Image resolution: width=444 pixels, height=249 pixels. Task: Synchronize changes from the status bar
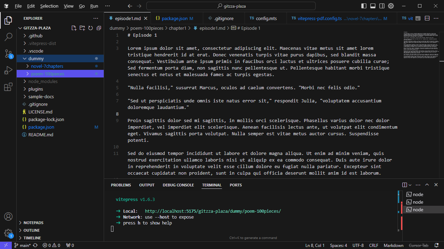pyautogui.click(x=35, y=246)
